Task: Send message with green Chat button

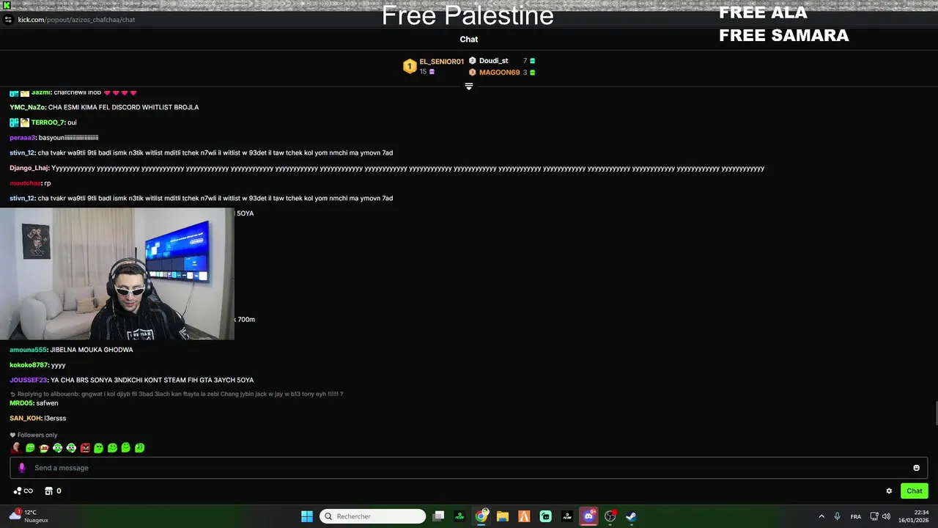Action: (915, 491)
